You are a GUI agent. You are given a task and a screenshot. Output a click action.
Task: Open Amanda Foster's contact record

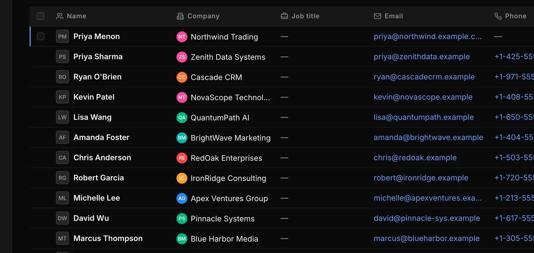(x=101, y=138)
